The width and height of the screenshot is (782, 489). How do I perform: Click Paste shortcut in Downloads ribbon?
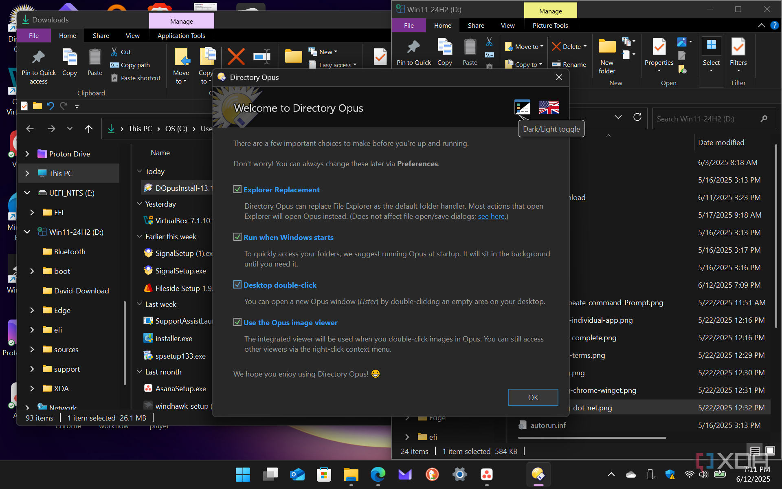click(x=136, y=78)
